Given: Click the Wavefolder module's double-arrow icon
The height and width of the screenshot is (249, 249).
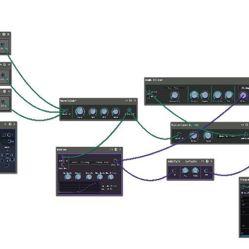Looking at the screenshot, I should (126, 101).
